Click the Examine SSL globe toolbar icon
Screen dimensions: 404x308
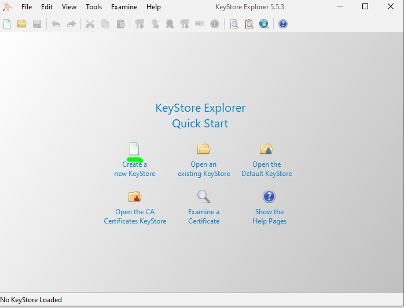click(x=264, y=24)
